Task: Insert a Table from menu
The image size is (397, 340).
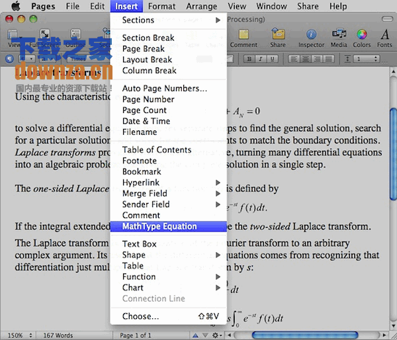Action: click(168, 265)
